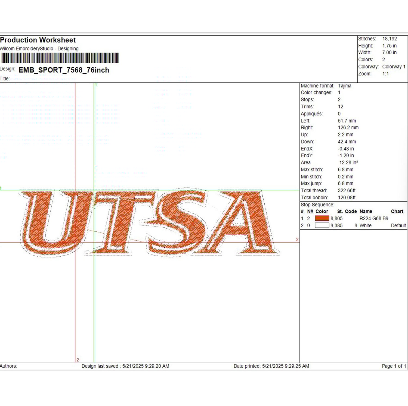
Task: Select the stitch count "9,385"
Action: tap(336, 226)
